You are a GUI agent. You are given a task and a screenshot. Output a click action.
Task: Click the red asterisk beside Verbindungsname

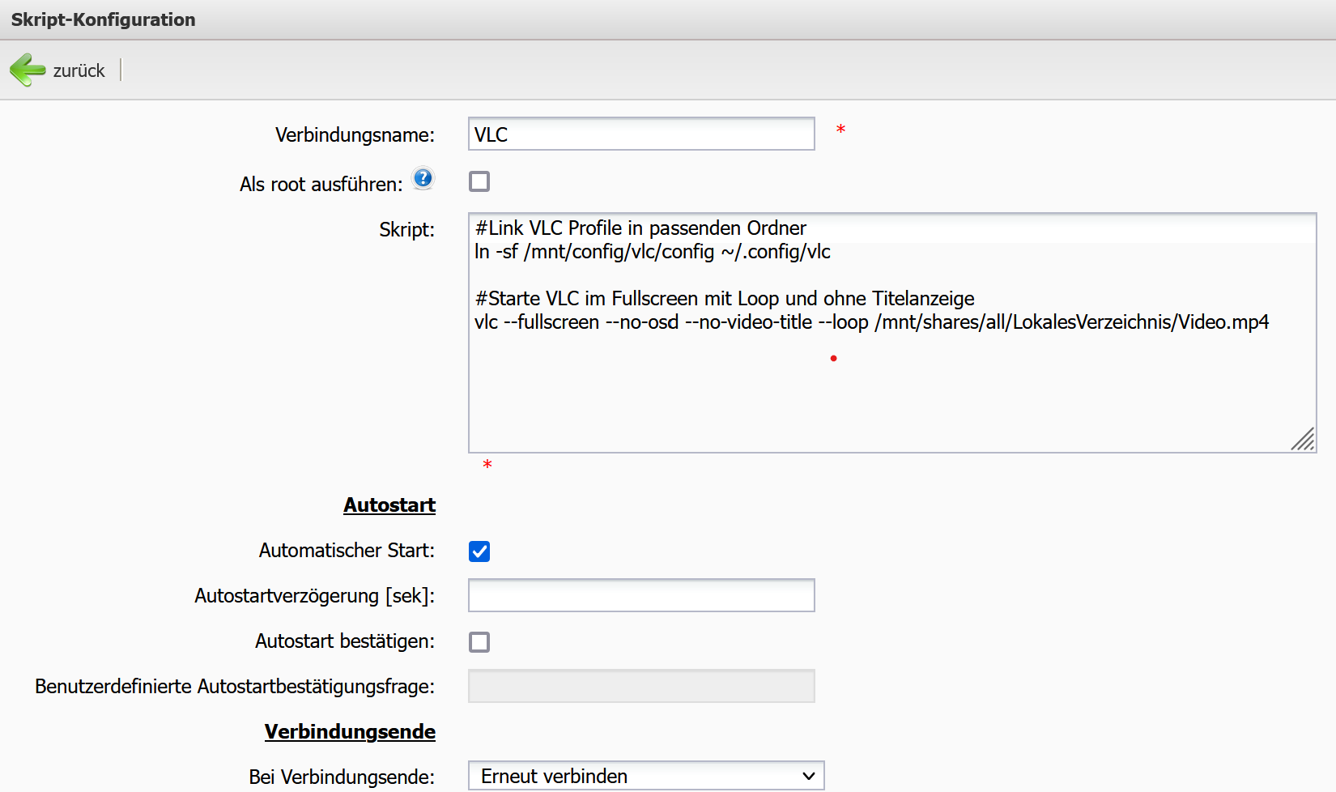[840, 130]
